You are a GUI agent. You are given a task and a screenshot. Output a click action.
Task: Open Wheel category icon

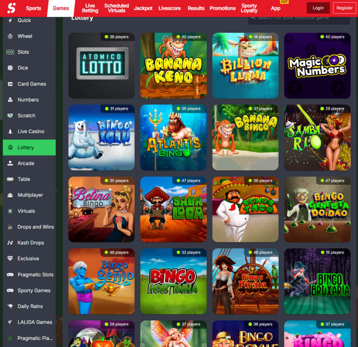tap(10, 36)
